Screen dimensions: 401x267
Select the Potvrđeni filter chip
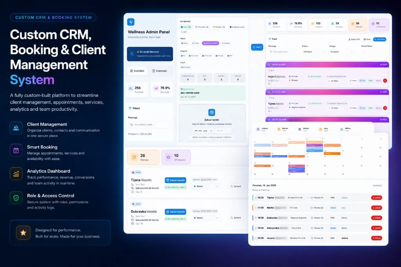pos(202,27)
